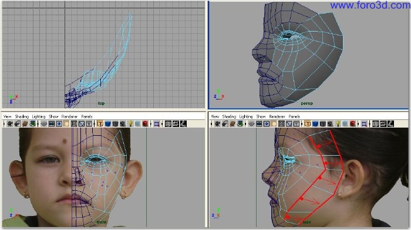411x230 pixels.
Task: Click Bookmarks icon in front panel toolbar
Action: [25, 124]
